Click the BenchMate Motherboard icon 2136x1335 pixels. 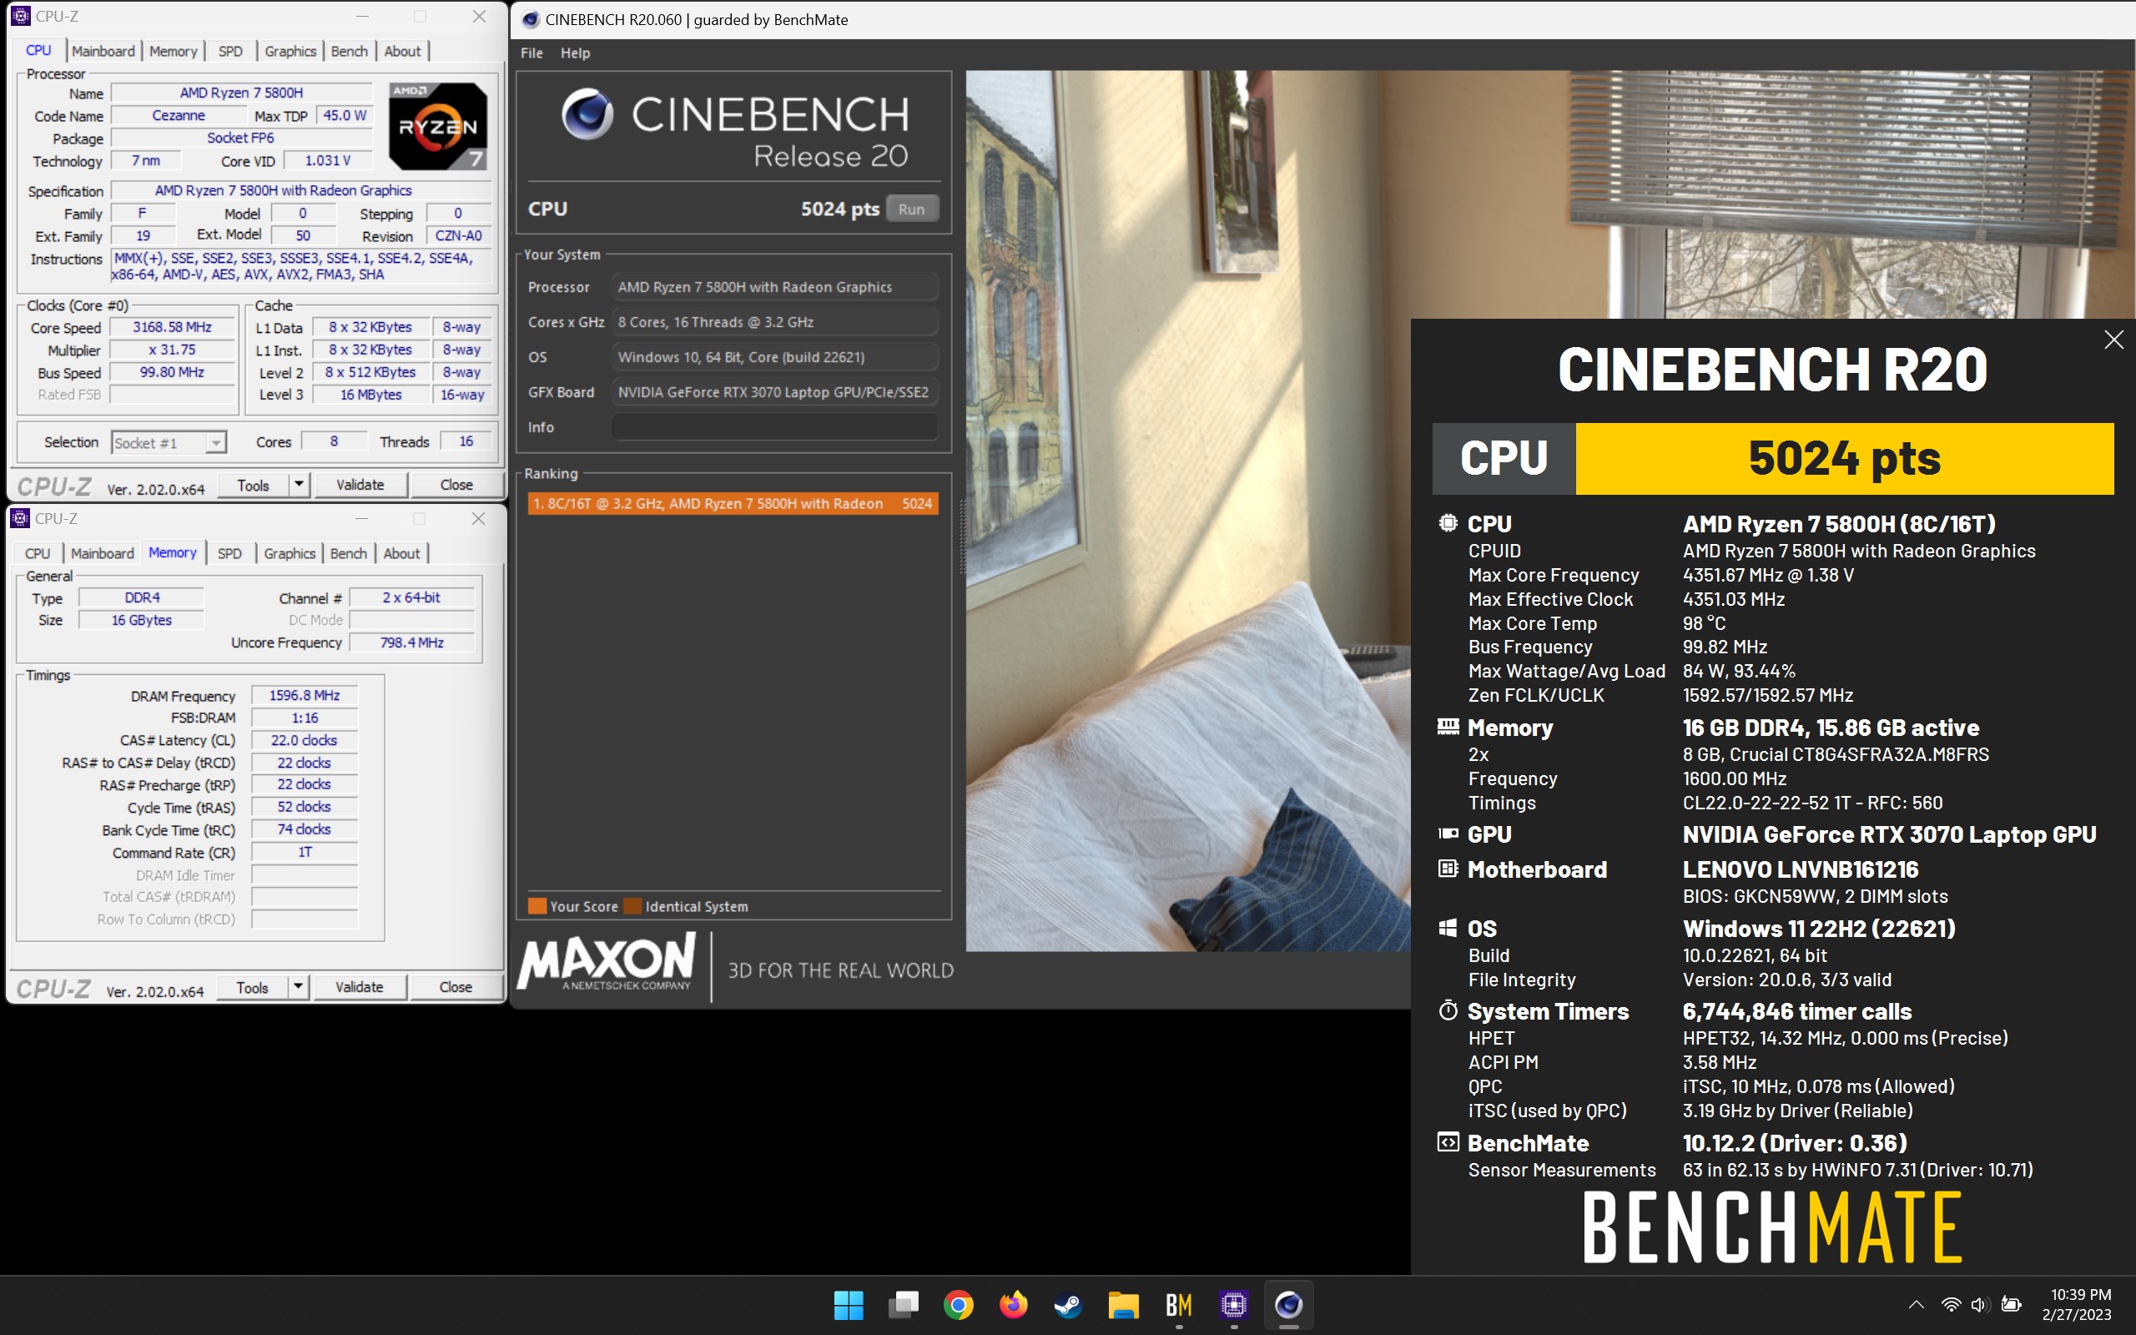(1448, 869)
